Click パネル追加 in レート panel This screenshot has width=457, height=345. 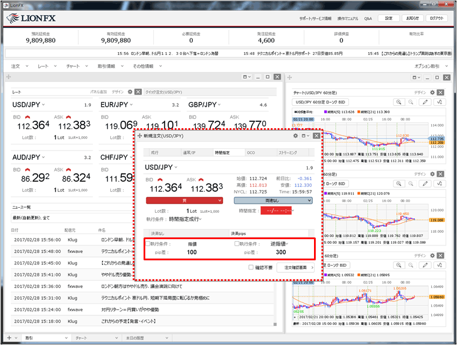98,92
